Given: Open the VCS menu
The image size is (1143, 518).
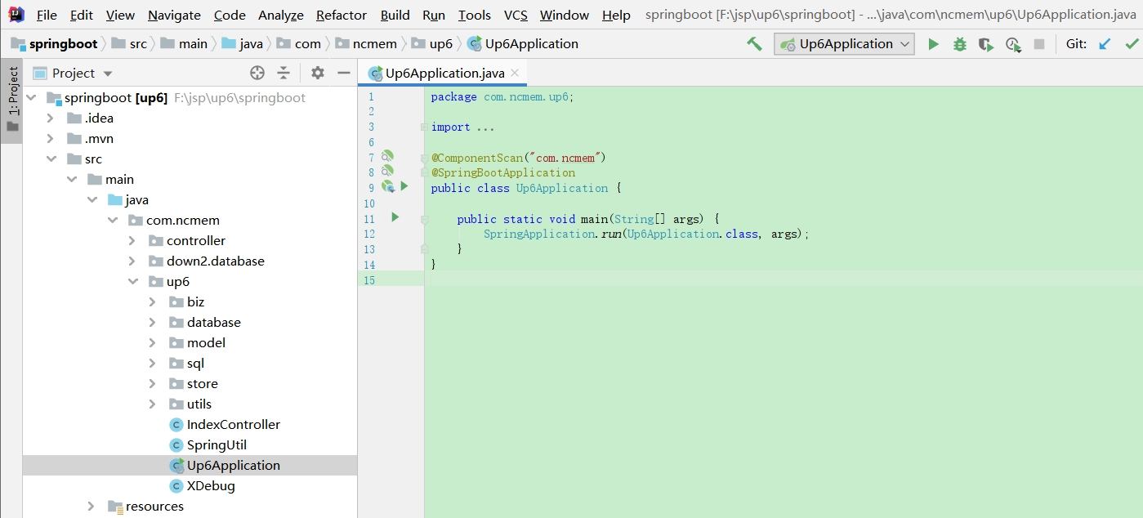Looking at the screenshot, I should click(x=516, y=16).
